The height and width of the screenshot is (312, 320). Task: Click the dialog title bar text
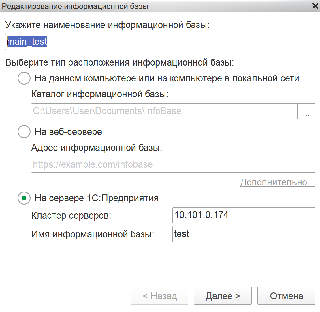pyautogui.click(x=74, y=6)
